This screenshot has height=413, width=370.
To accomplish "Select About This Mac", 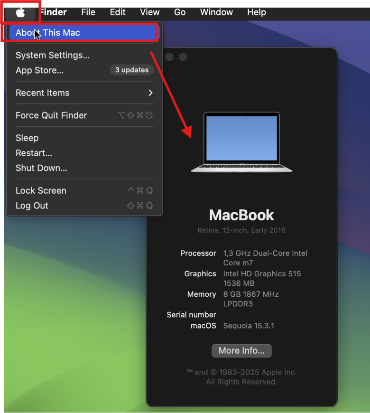I will (47, 33).
